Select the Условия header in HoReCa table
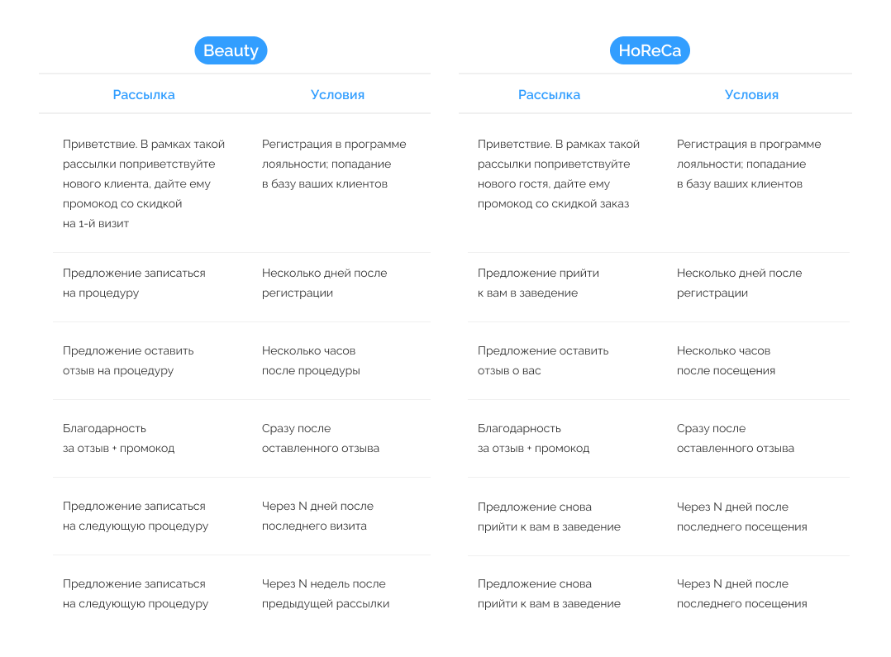This screenshot has height=657, width=891. 751,95
